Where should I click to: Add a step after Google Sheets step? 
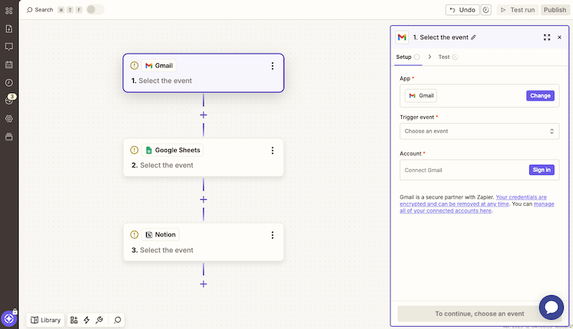[203, 199]
